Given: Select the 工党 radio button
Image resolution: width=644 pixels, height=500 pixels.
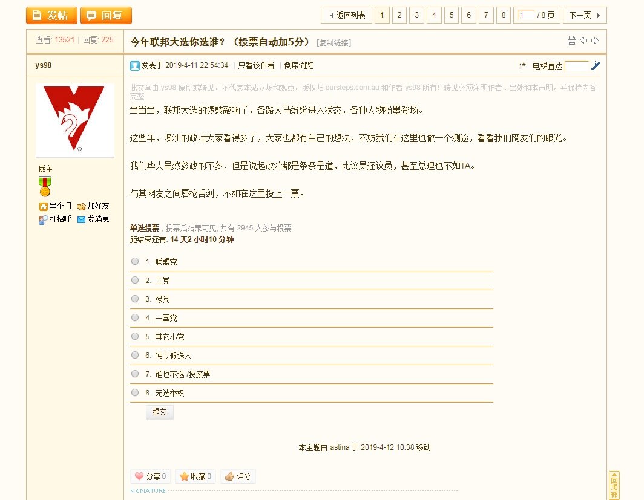Looking at the screenshot, I should (x=135, y=280).
